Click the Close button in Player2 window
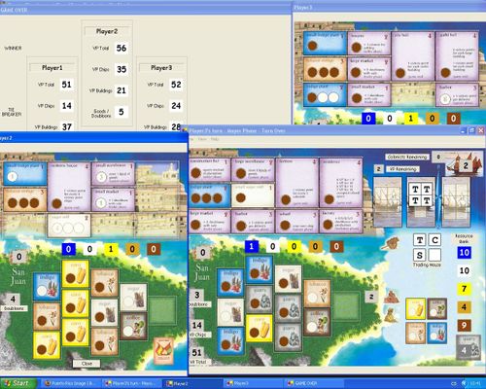 [x=87, y=364]
